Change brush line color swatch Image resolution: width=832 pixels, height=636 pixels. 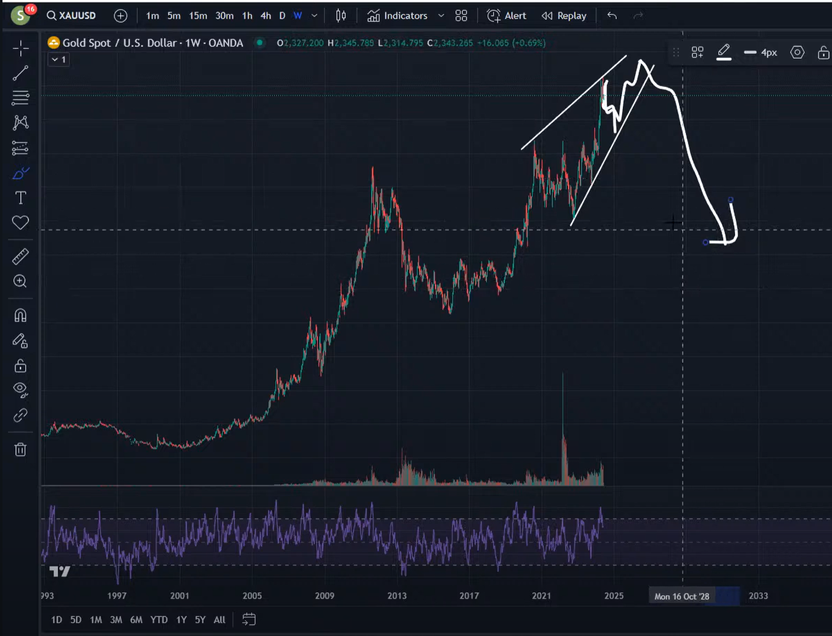724,52
